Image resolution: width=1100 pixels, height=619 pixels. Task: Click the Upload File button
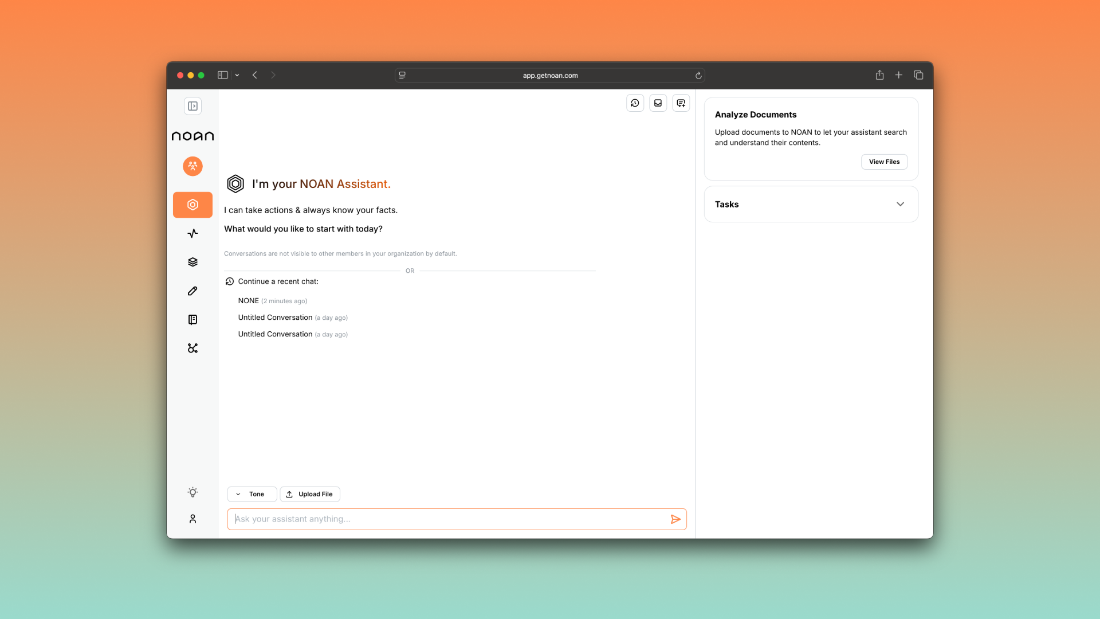coord(310,493)
